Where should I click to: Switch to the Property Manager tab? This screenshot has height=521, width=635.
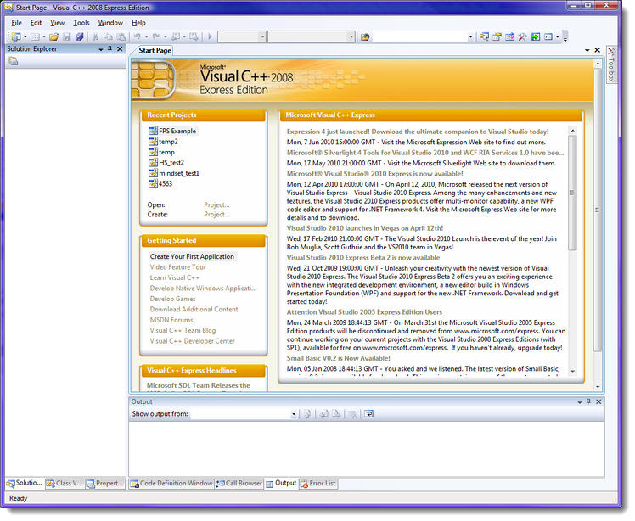pyautogui.click(x=105, y=484)
